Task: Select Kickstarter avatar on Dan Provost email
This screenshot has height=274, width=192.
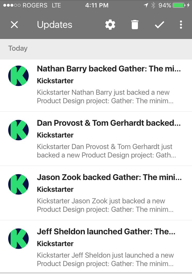Action: point(18,130)
